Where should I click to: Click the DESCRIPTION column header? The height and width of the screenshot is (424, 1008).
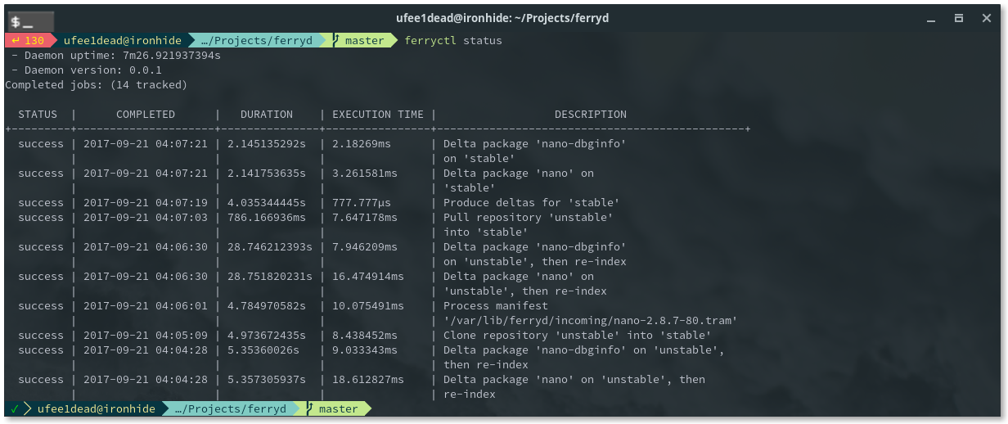coord(591,114)
